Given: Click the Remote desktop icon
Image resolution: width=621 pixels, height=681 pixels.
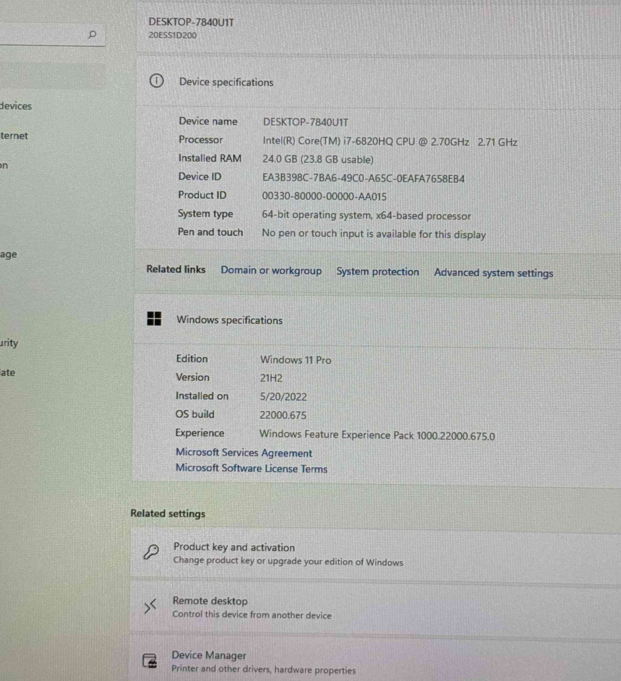Looking at the screenshot, I should pyautogui.click(x=150, y=605).
